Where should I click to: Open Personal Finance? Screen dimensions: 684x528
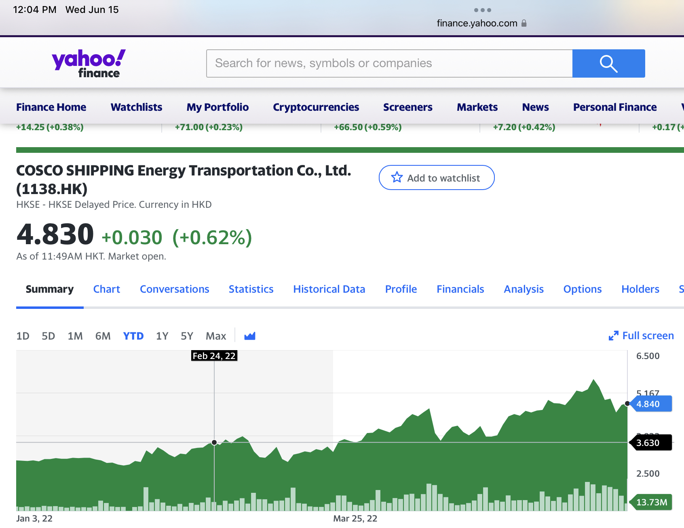point(615,107)
